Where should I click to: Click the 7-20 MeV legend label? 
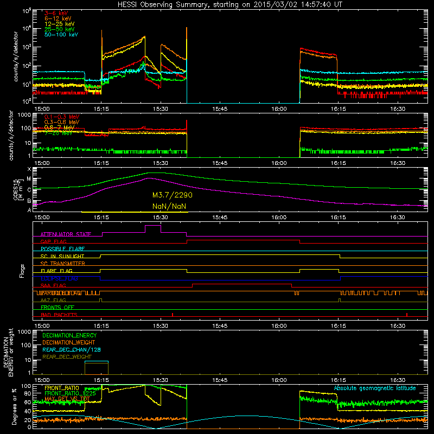(59, 133)
